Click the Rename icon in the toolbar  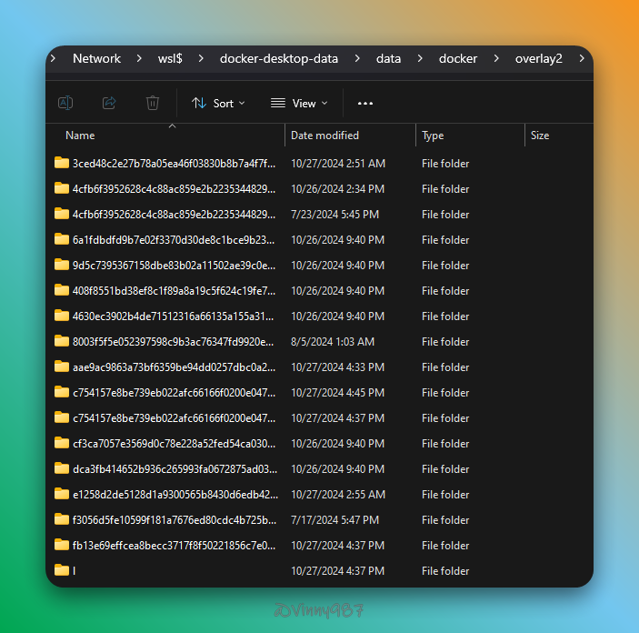click(x=65, y=103)
